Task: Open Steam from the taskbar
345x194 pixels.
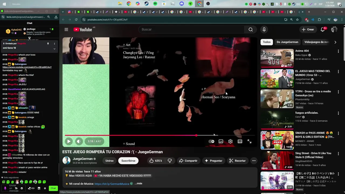Action: 146,4
